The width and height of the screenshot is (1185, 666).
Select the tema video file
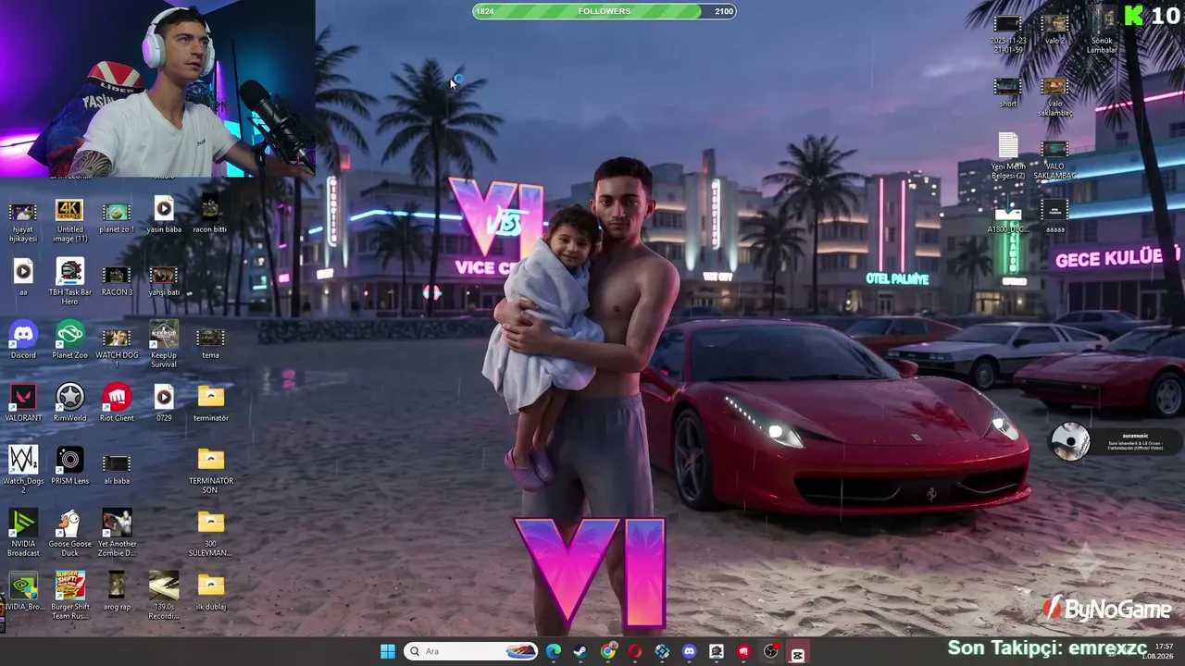(210, 342)
